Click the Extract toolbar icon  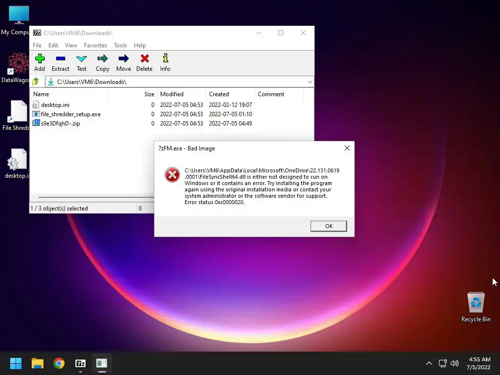click(60, 62)
